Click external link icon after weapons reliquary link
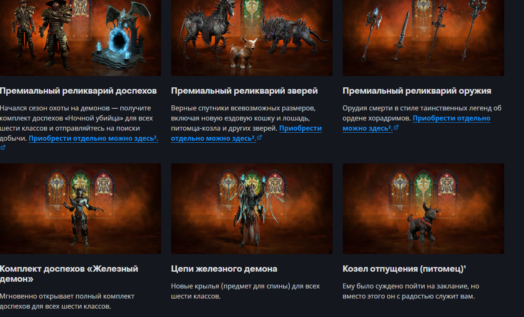The image size is (524, 317). coord(396,127)
